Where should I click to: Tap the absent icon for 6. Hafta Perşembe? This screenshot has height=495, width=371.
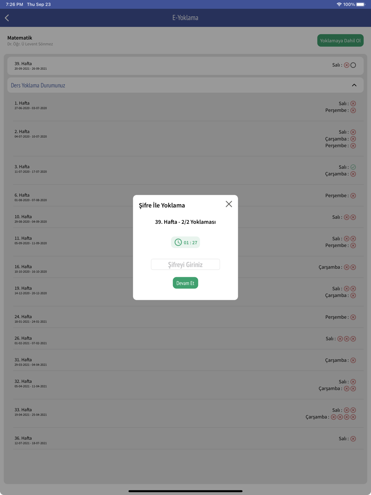[353, 196]
